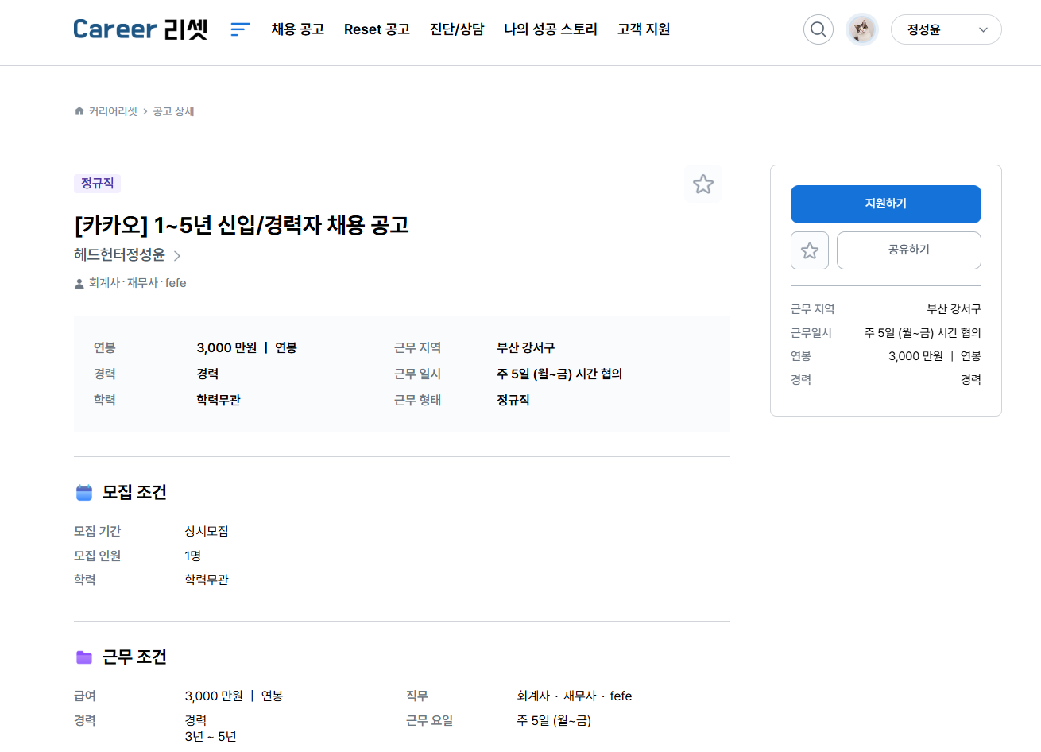Open the 채용 공고 menu

point(298,29)
